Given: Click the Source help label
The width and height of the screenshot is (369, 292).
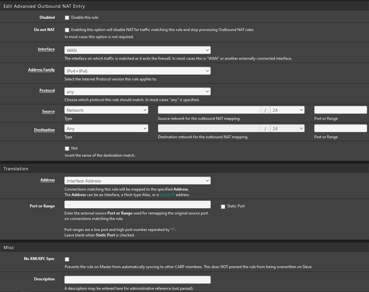Looking at the screenshot, I should (x=48, y=111).
